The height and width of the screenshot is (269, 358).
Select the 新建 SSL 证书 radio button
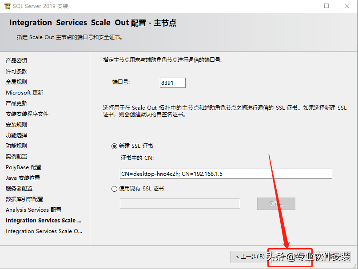click(115, 146)
